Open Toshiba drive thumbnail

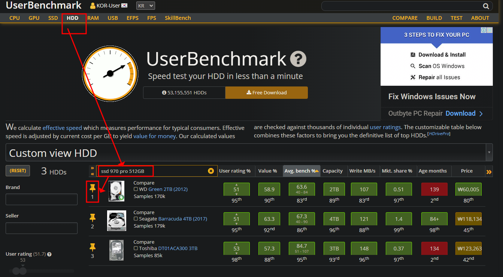point(116,250)
